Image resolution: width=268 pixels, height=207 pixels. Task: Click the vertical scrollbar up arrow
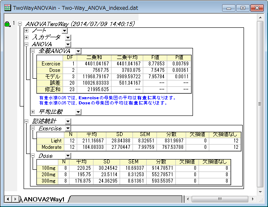(x=260, y=18)
